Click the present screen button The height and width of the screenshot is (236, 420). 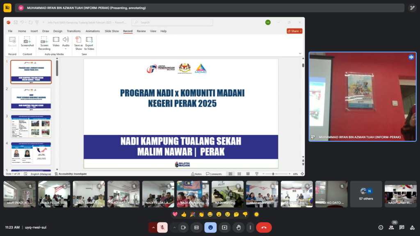coord(224,227)
